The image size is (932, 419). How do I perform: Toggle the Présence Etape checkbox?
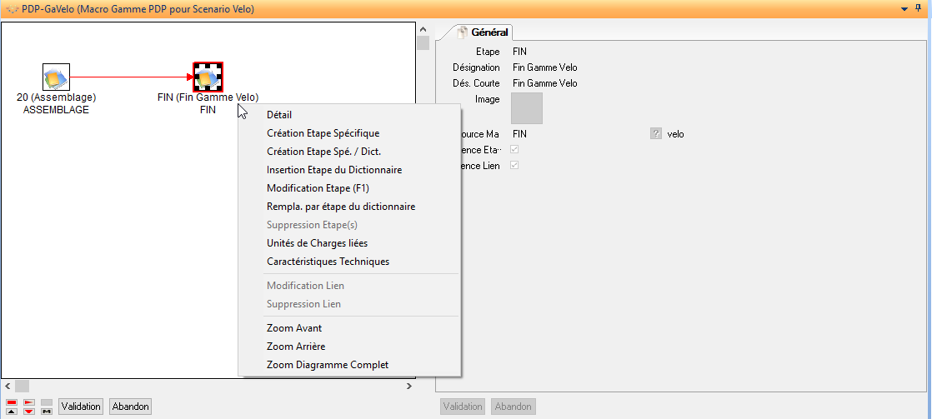514,150
